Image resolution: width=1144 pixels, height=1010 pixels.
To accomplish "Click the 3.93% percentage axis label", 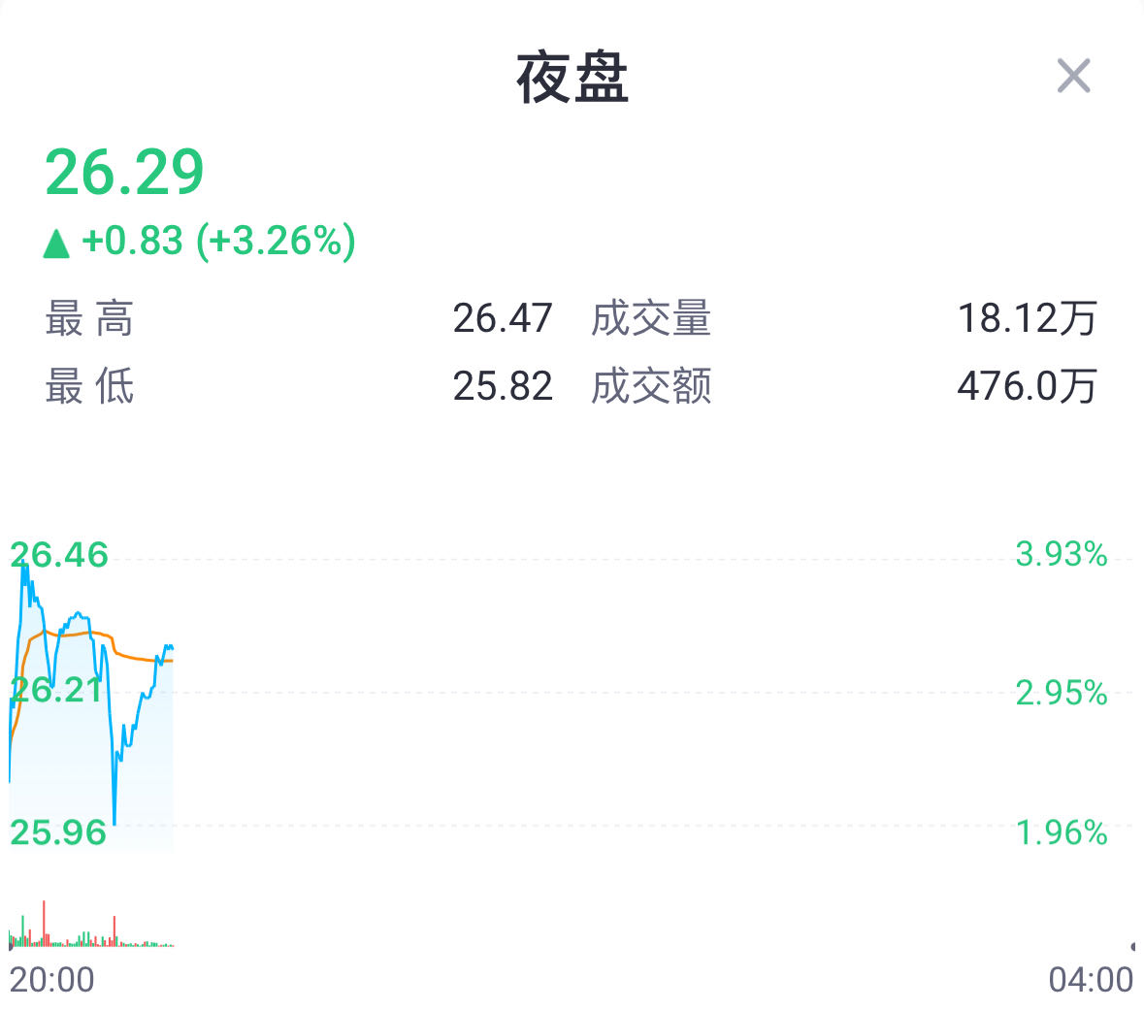I will [1061, 555].
